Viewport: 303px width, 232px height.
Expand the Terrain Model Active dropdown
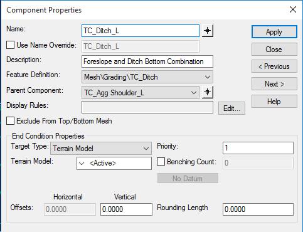point(114,163)
